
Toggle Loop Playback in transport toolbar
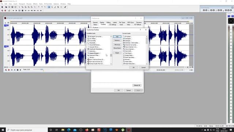[x=9, y=11]
